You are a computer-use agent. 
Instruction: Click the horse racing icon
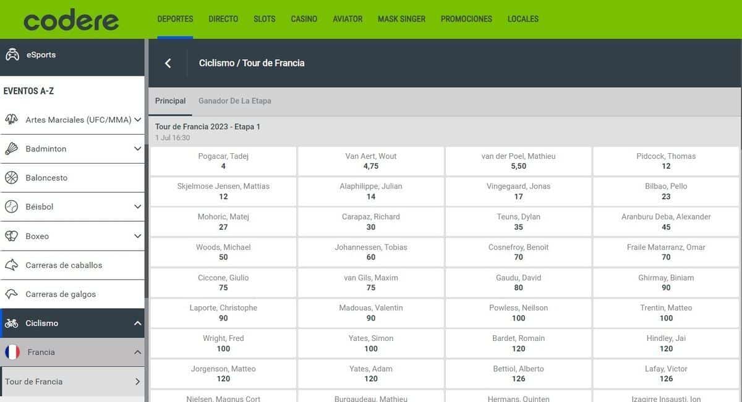[x=12, y=265]
